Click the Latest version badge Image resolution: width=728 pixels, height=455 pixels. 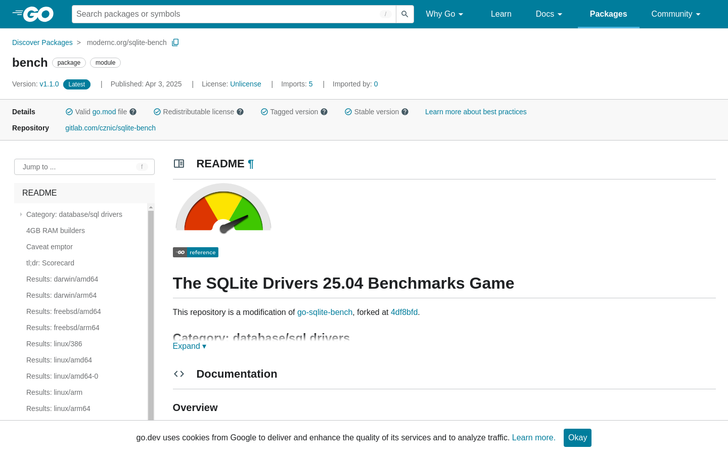(x=77, y=84)
